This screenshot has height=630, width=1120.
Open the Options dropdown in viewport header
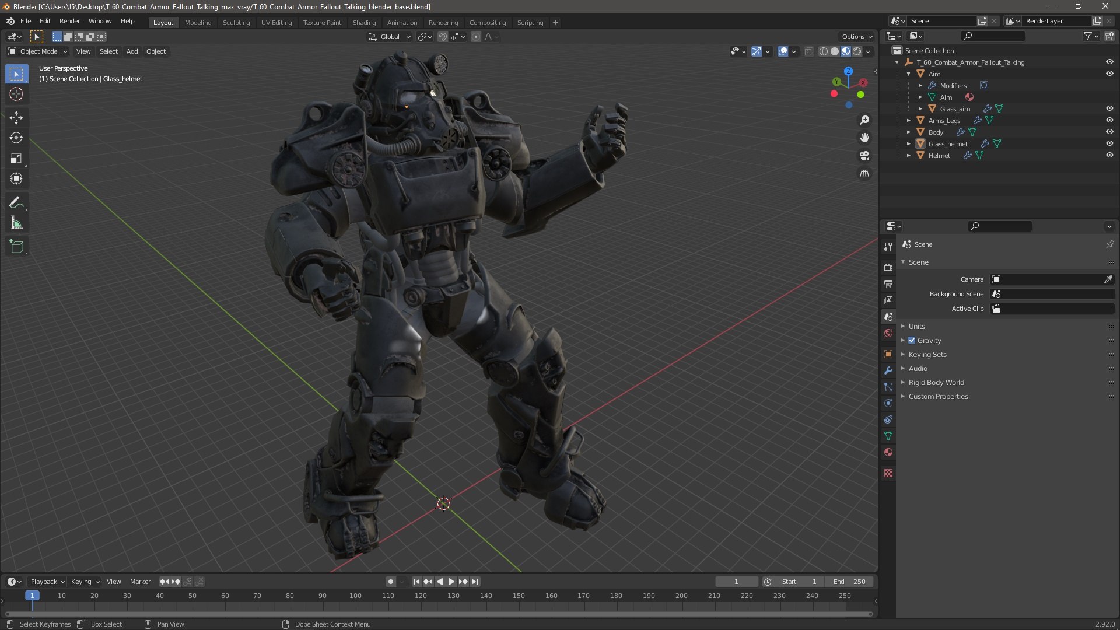click(x=857, y=37)
